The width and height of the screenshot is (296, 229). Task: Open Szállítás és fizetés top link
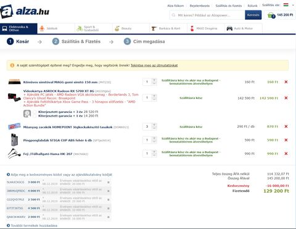(229, 6)
